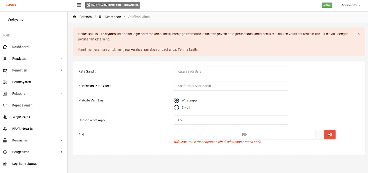368x173 pixels.
Task: Dismiss the first login alert message
Action: (358, 34)
